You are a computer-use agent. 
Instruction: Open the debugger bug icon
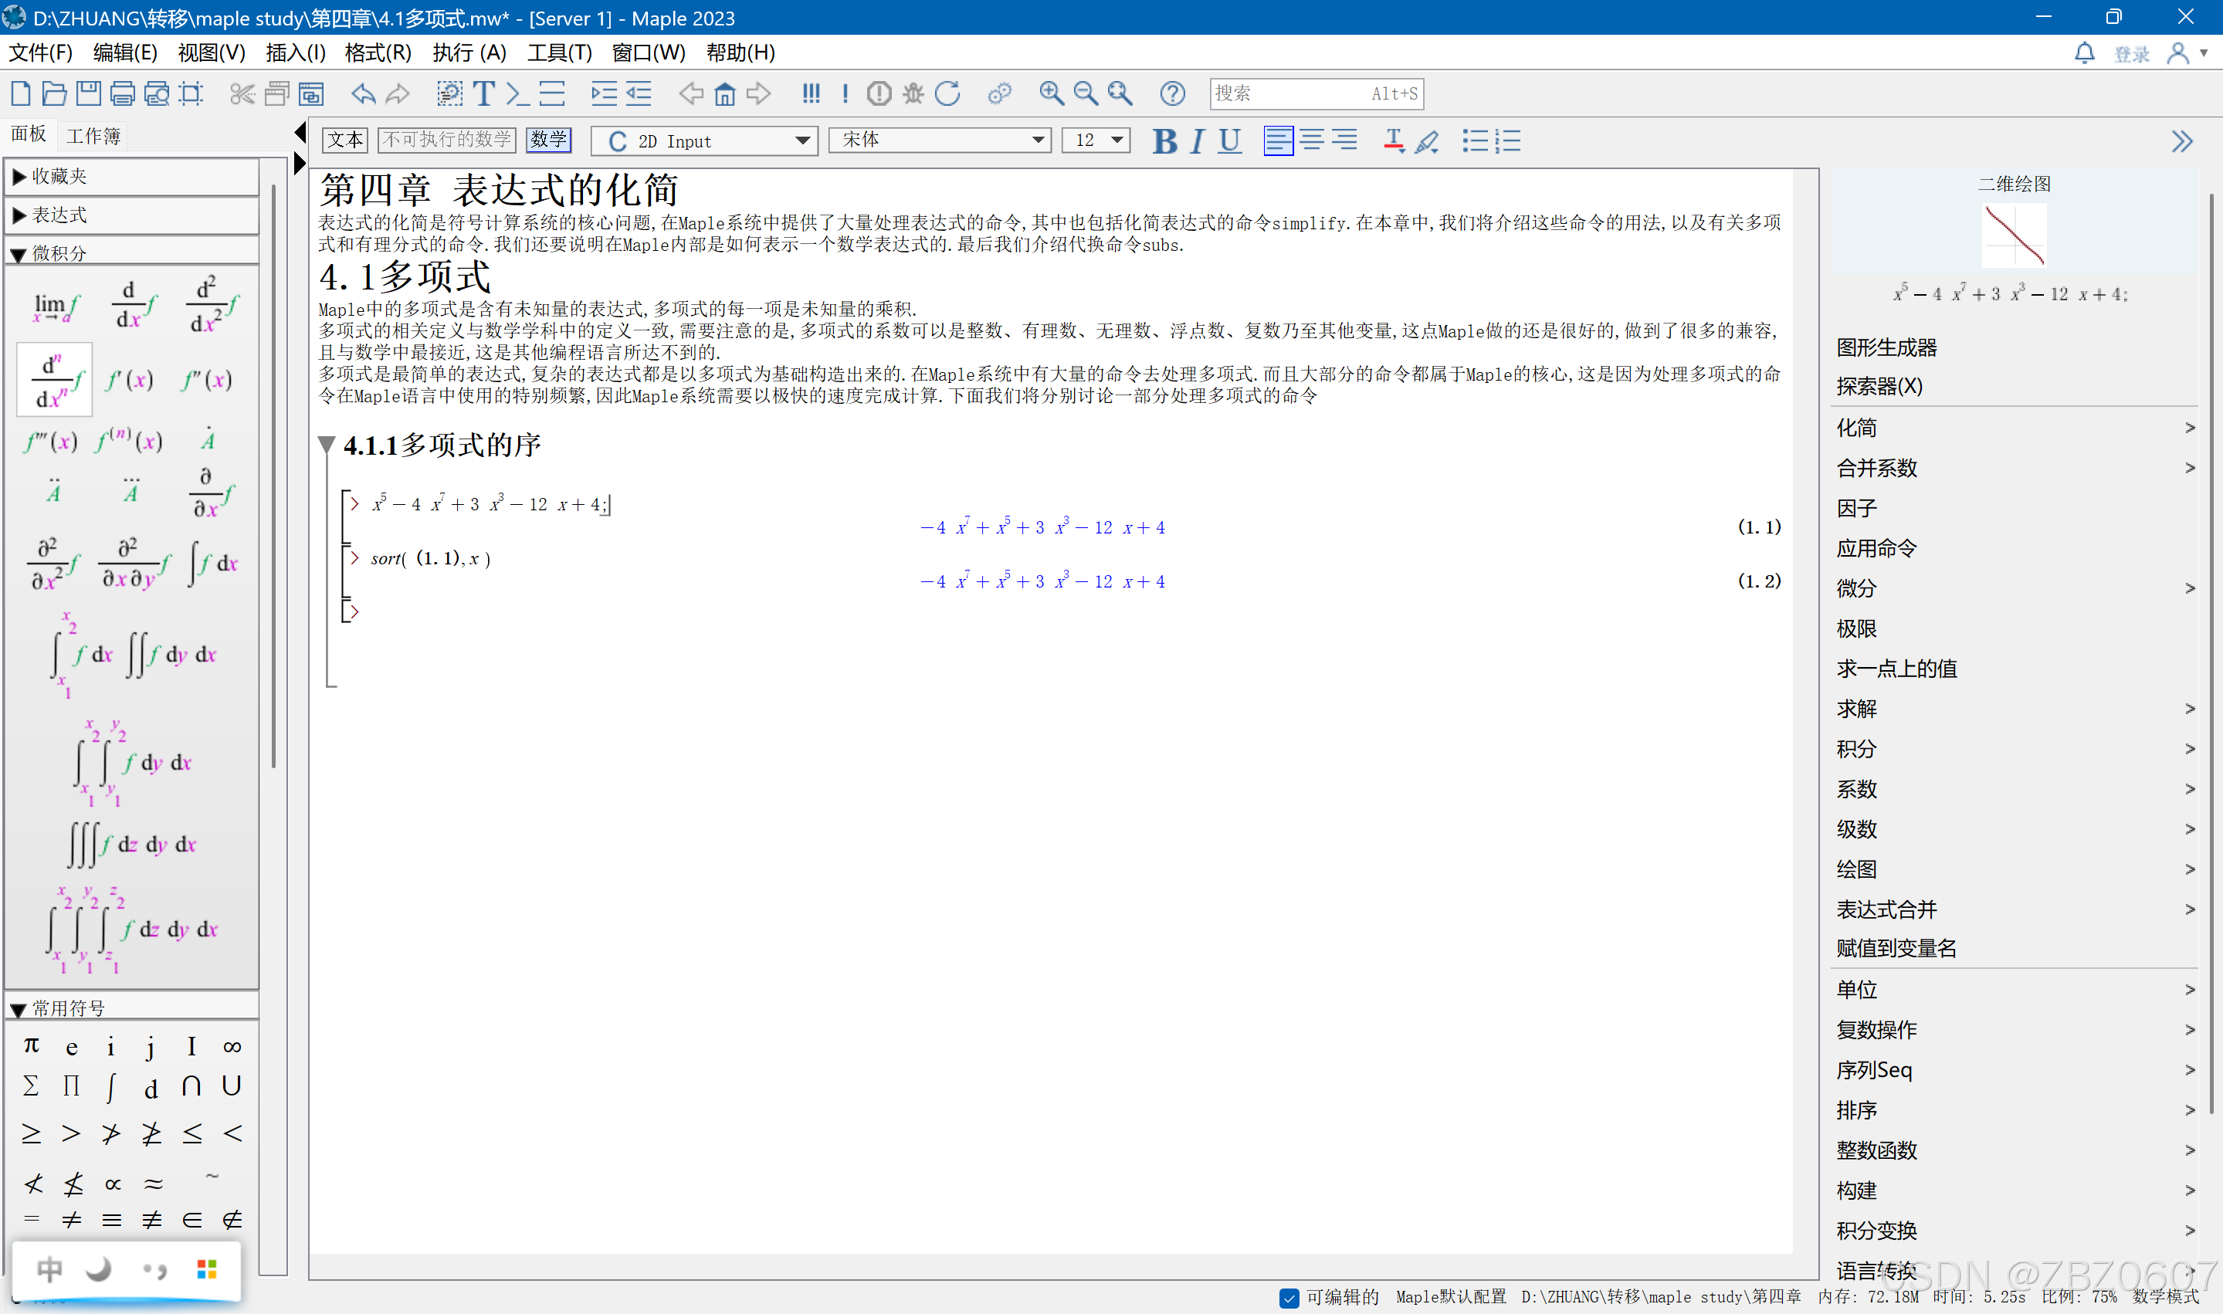(x=913, y=93)
